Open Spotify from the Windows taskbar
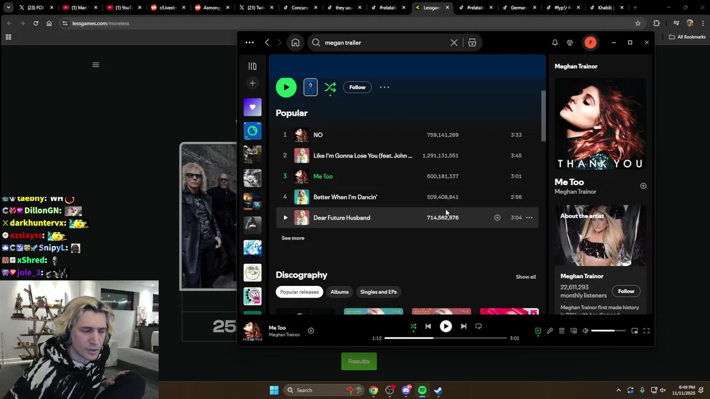The image size is (710, 399). click(422, 390)
